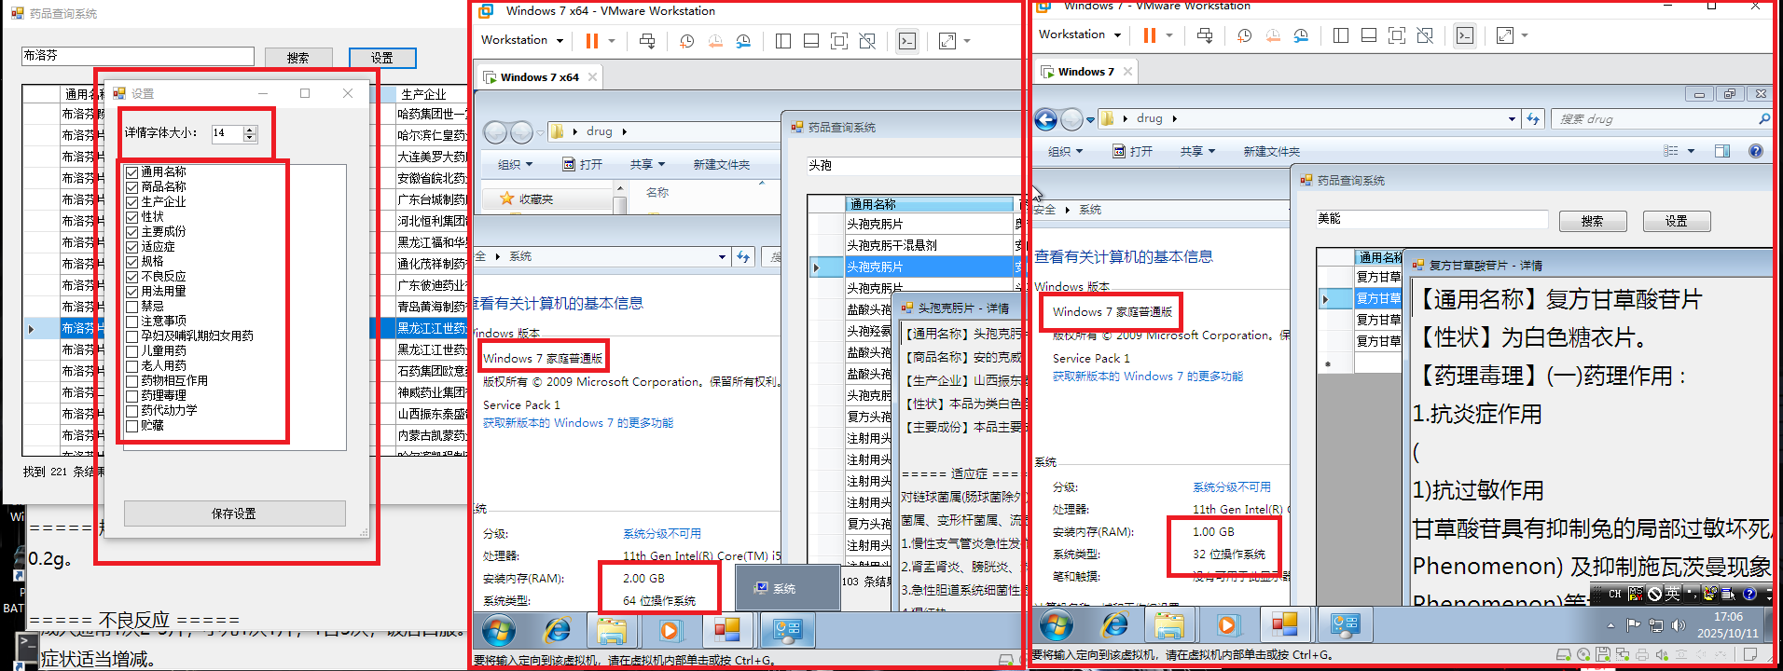Image resolution: width=1783 pixels, height=671 pixels.
Task: Uncheck the 不良反应 checkbox
Action: pos(132,277)
